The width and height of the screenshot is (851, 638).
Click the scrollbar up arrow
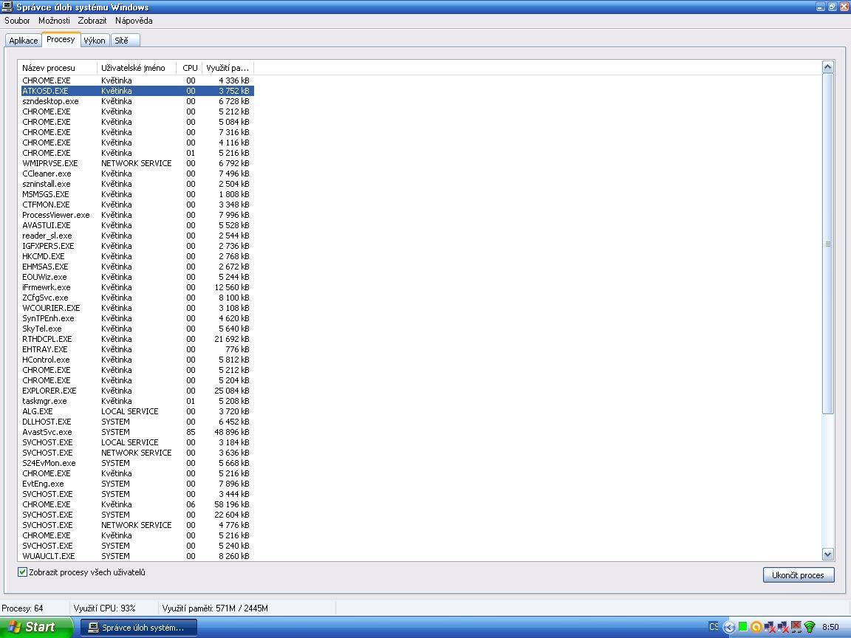827,66
